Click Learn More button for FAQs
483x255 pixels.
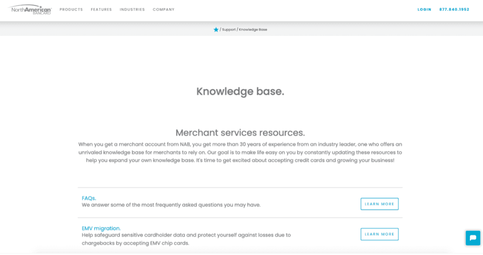click(x=380, y=204)
